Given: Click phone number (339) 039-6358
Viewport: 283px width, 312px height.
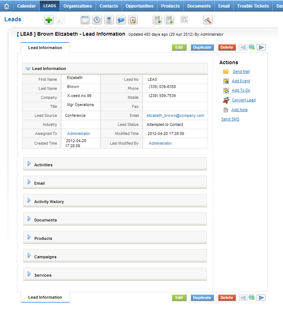Looking at the screenshot, I should [162, 87].
